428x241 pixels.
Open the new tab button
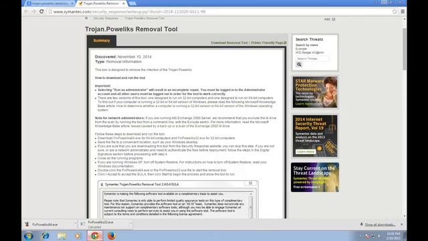click(x=132, y=3)
